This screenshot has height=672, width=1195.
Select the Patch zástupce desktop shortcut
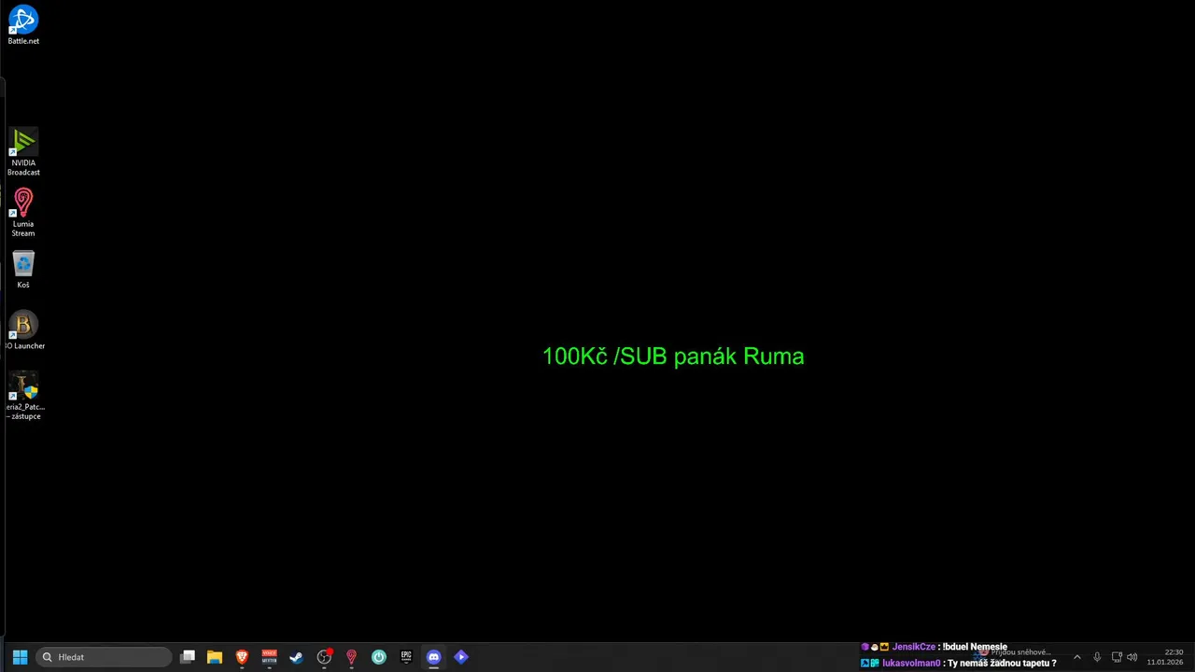[x=23, y=396]
